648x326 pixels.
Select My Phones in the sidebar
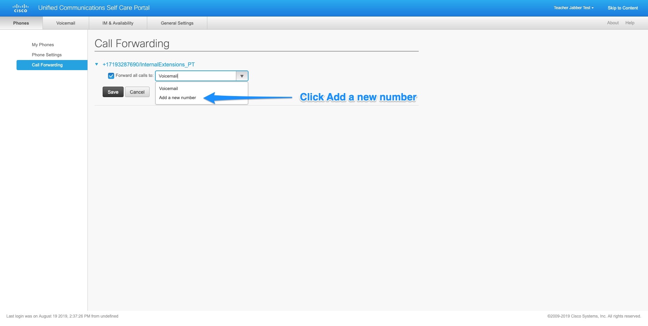coord(43,45)
